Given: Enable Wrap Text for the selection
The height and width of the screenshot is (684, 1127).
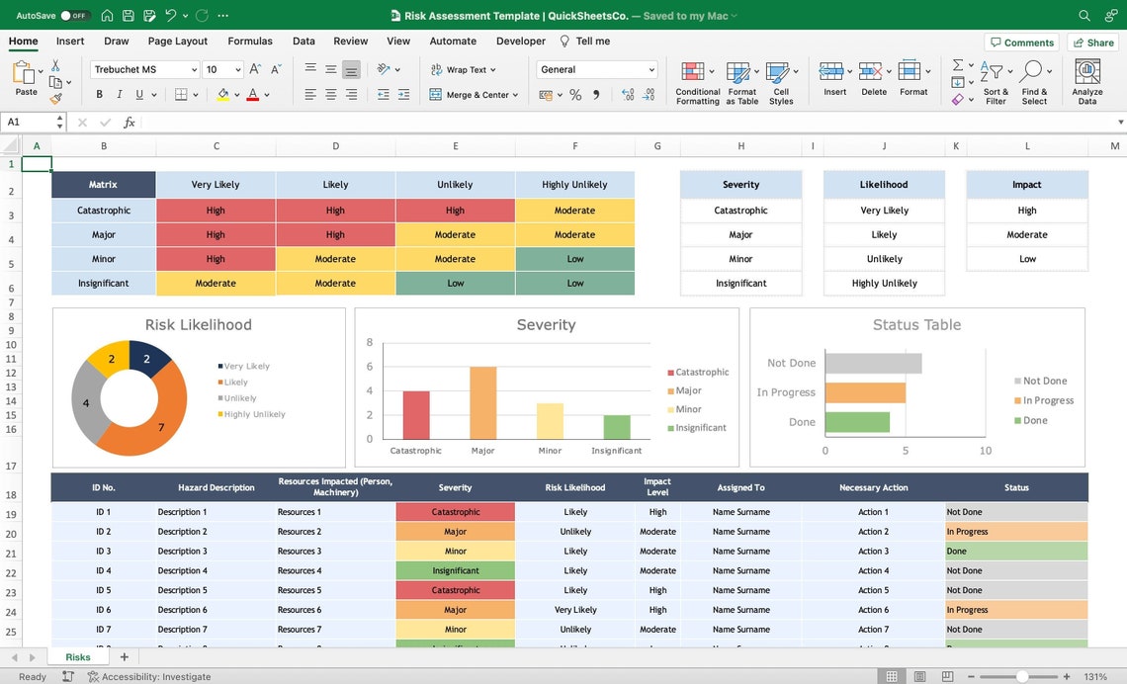Looking at the screenshot, I should tap(461, 69).
